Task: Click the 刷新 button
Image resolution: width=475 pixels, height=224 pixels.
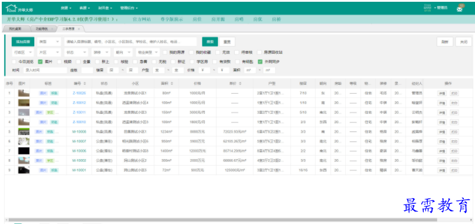Action: click(445, 42)
